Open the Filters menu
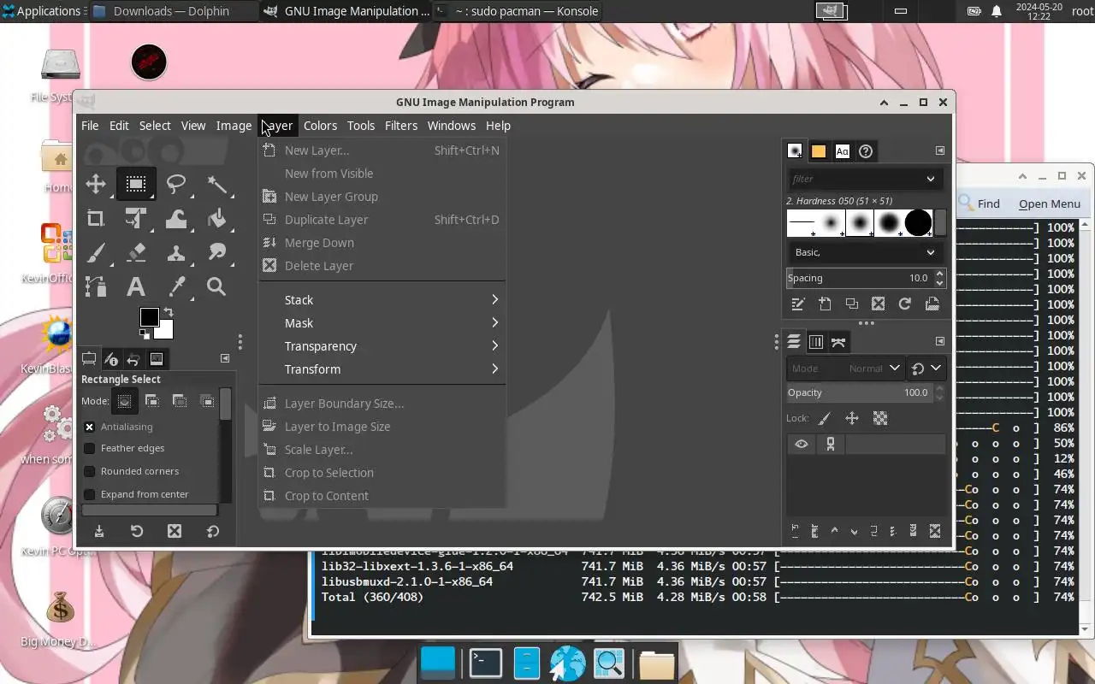Image resolution: width=1095 pixels, height=684 pixels. pyautogui.click(x=401, y=126)
